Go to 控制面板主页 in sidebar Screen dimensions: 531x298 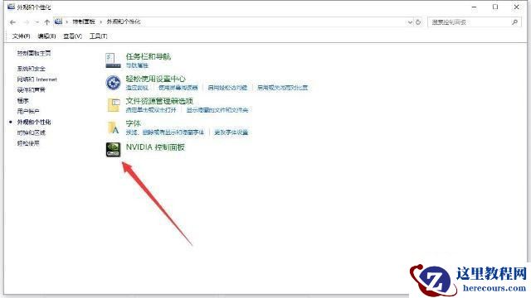(x=34, y=53)
